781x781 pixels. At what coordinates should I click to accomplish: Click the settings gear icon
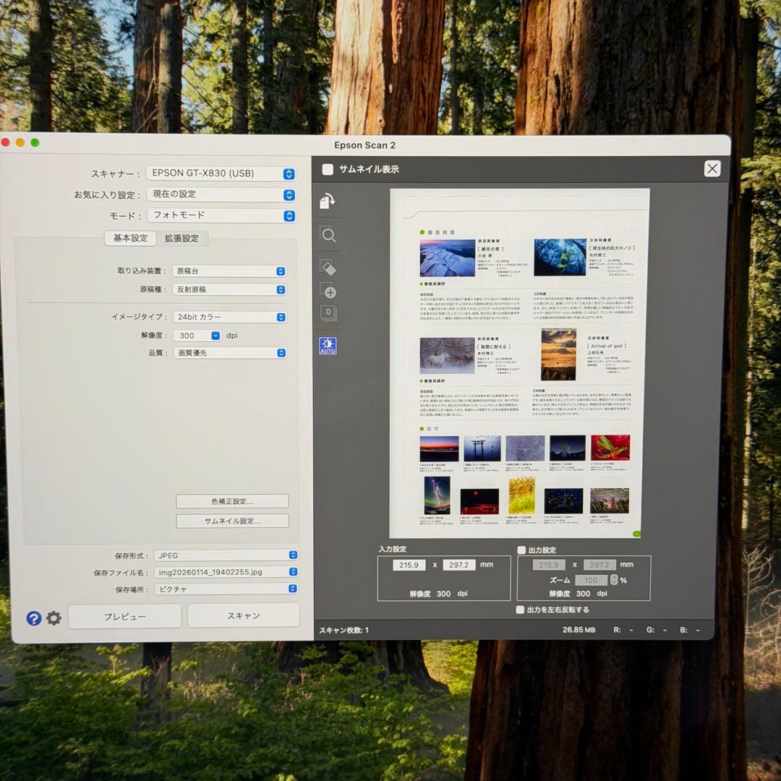pos(52,618)
